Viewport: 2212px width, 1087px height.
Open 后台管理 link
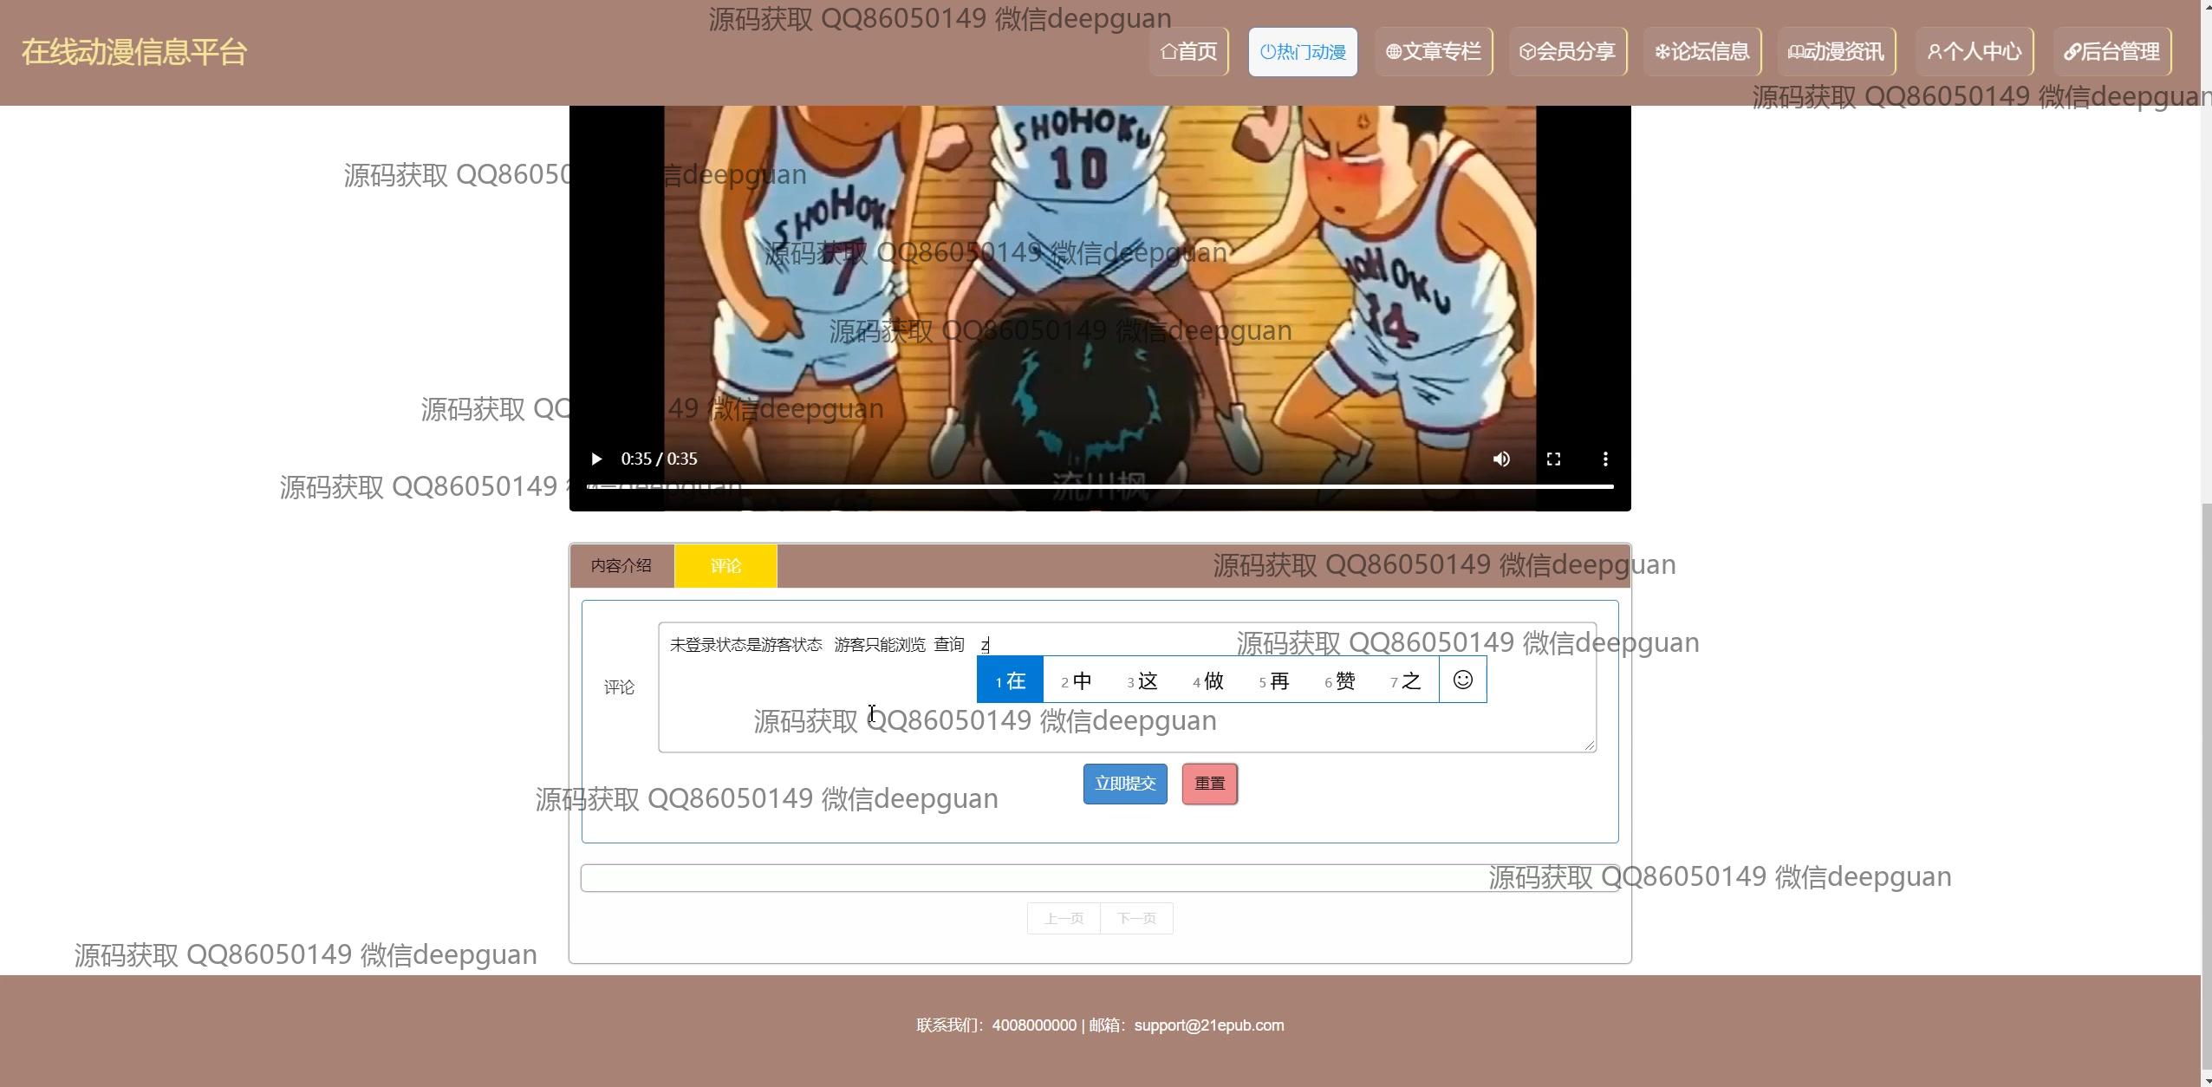(x=2111, y=52)
